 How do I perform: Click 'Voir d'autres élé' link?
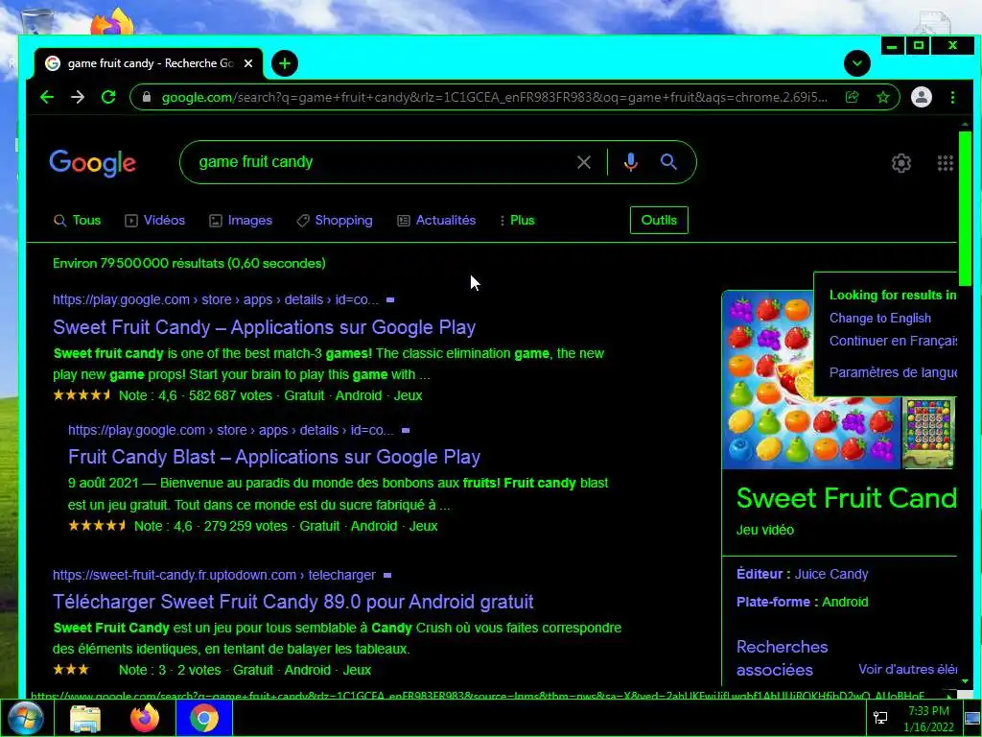[907, 669]
